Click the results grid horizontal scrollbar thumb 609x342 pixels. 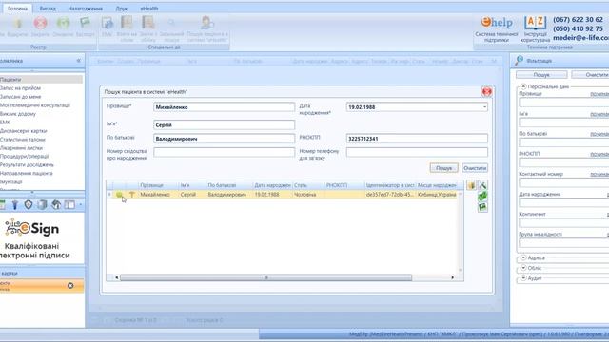pos(265,277)
